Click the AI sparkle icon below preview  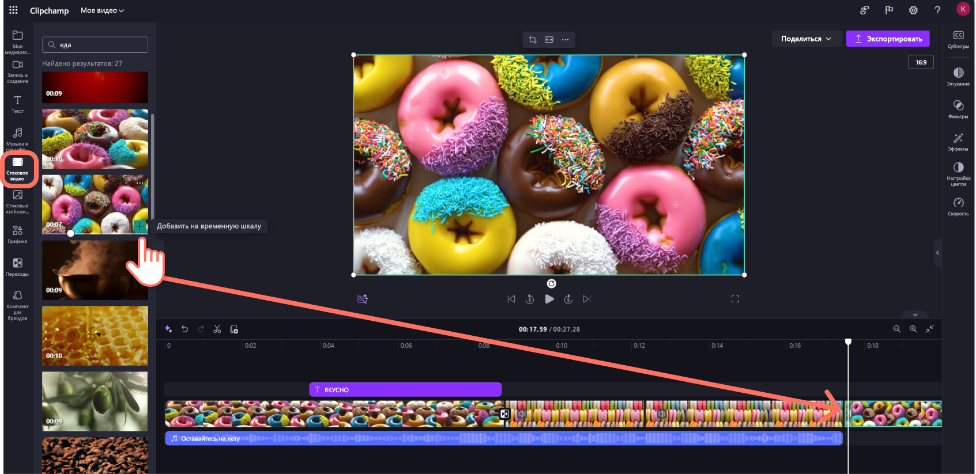click(362, 299)
